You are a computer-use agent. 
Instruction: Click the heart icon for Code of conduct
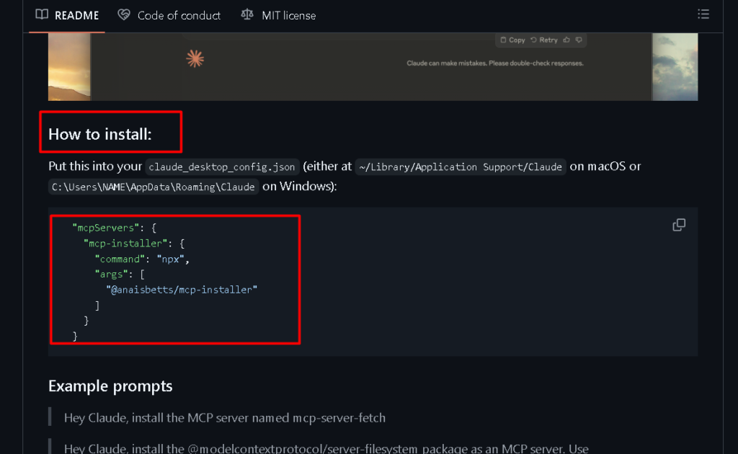(x=124, y=15)
